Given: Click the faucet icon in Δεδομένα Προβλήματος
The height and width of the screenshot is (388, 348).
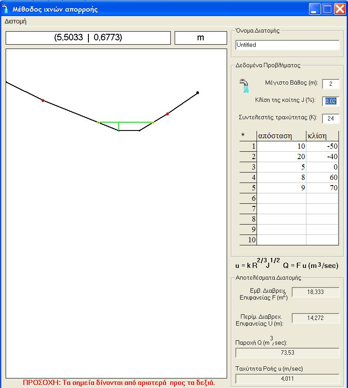Looking at the screenshot, I should click(244, 86).
